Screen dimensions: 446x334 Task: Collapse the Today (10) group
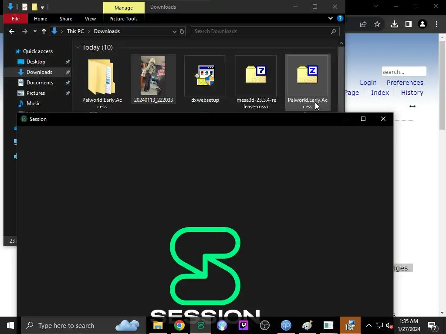(x=78, y=47)
